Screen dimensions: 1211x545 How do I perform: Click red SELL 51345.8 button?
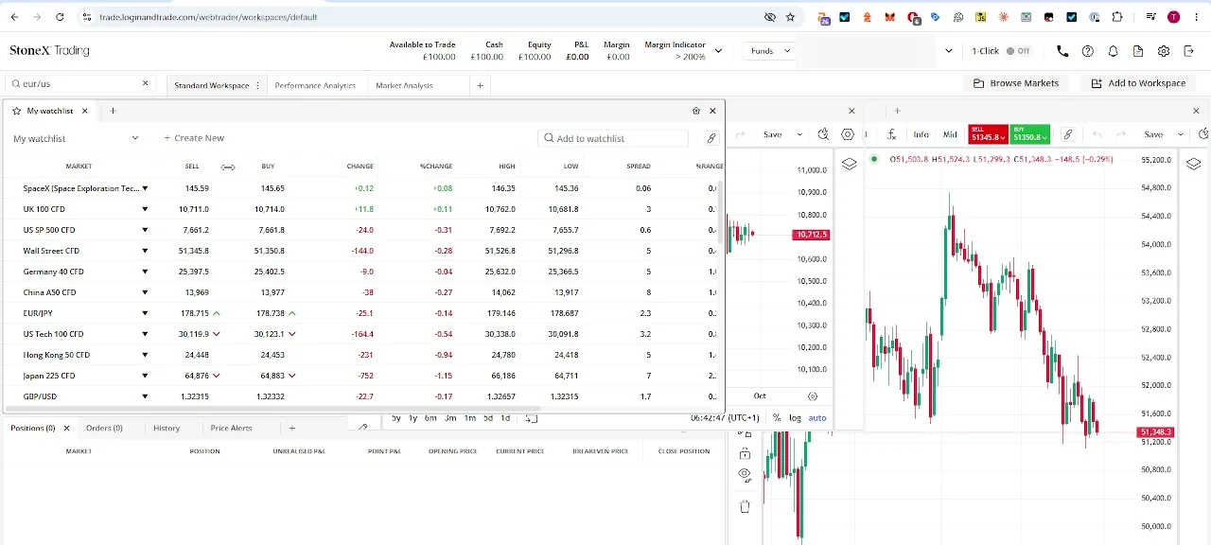coord(988,134)
